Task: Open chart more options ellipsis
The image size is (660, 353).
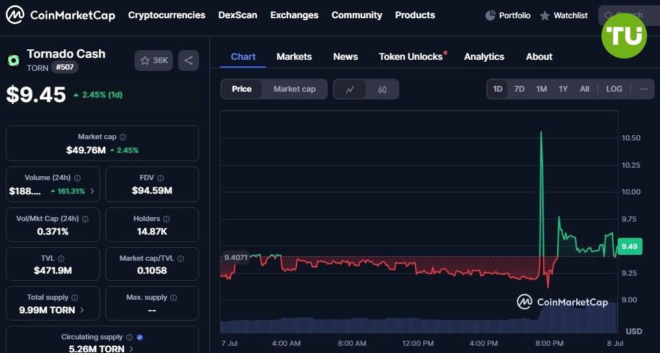Action: 644,89
